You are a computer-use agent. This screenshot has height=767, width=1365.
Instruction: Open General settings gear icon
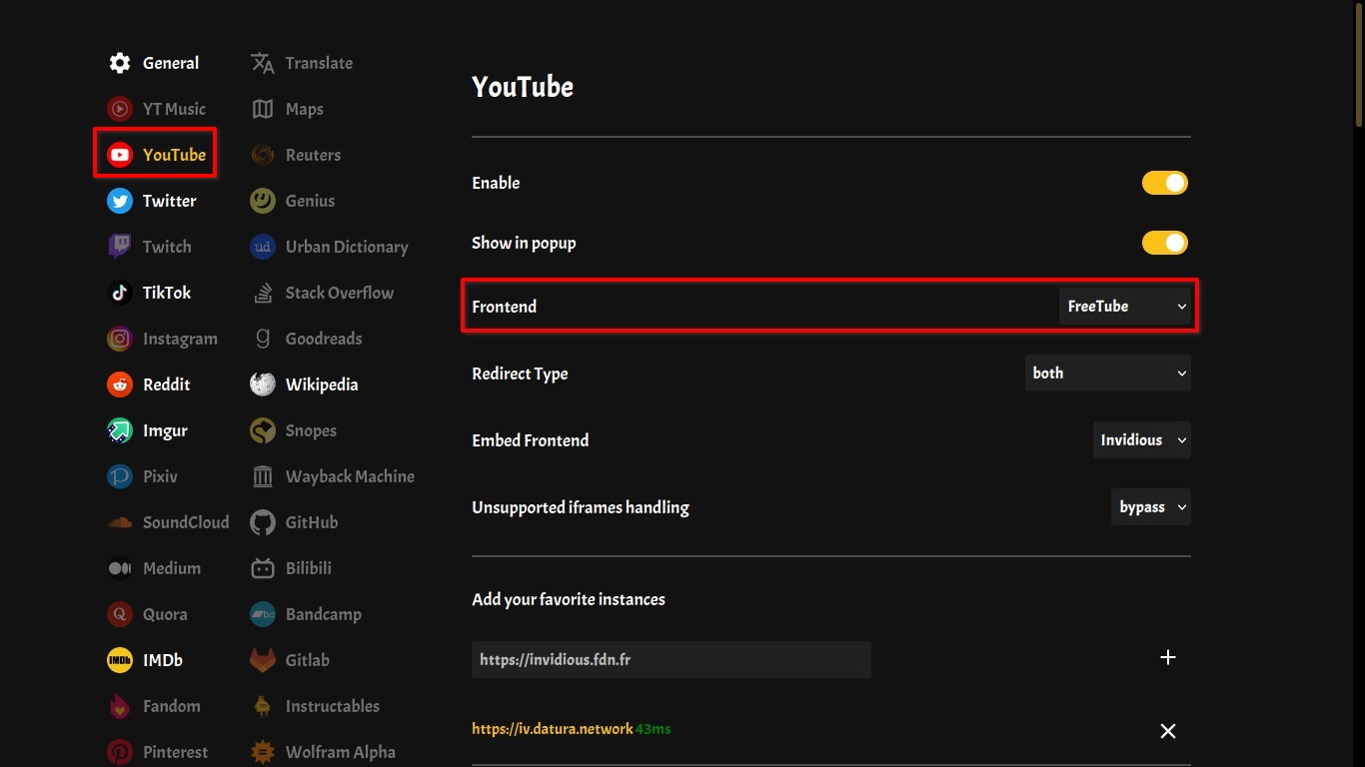[120, 63]
